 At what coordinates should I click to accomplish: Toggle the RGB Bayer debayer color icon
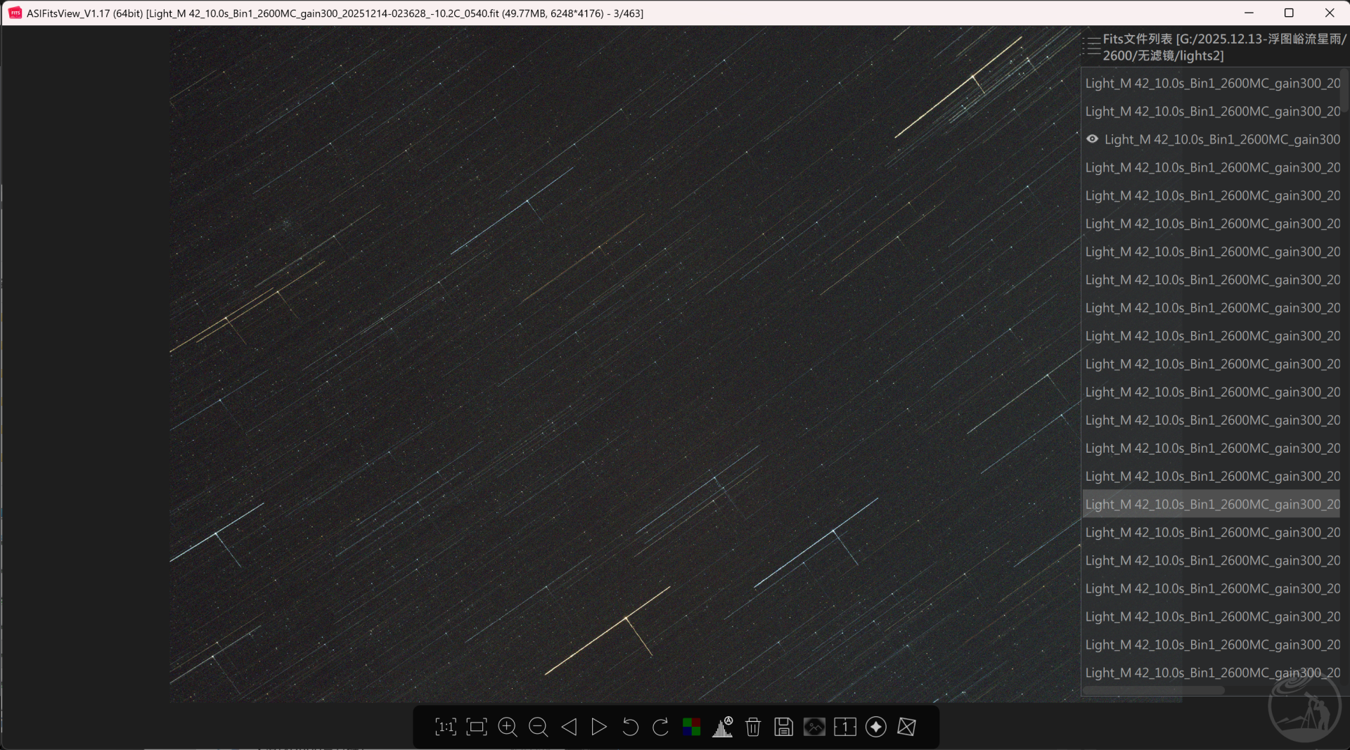(691, 727)
